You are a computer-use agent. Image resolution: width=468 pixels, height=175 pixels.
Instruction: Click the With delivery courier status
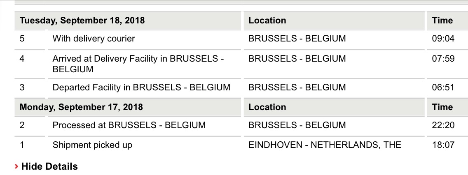[x=94, y=39]
